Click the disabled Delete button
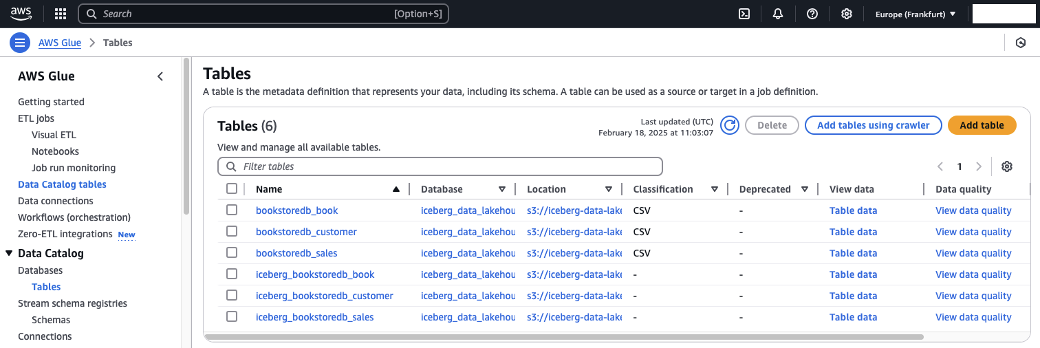The image size is (1040, 348). coord(772,125)
